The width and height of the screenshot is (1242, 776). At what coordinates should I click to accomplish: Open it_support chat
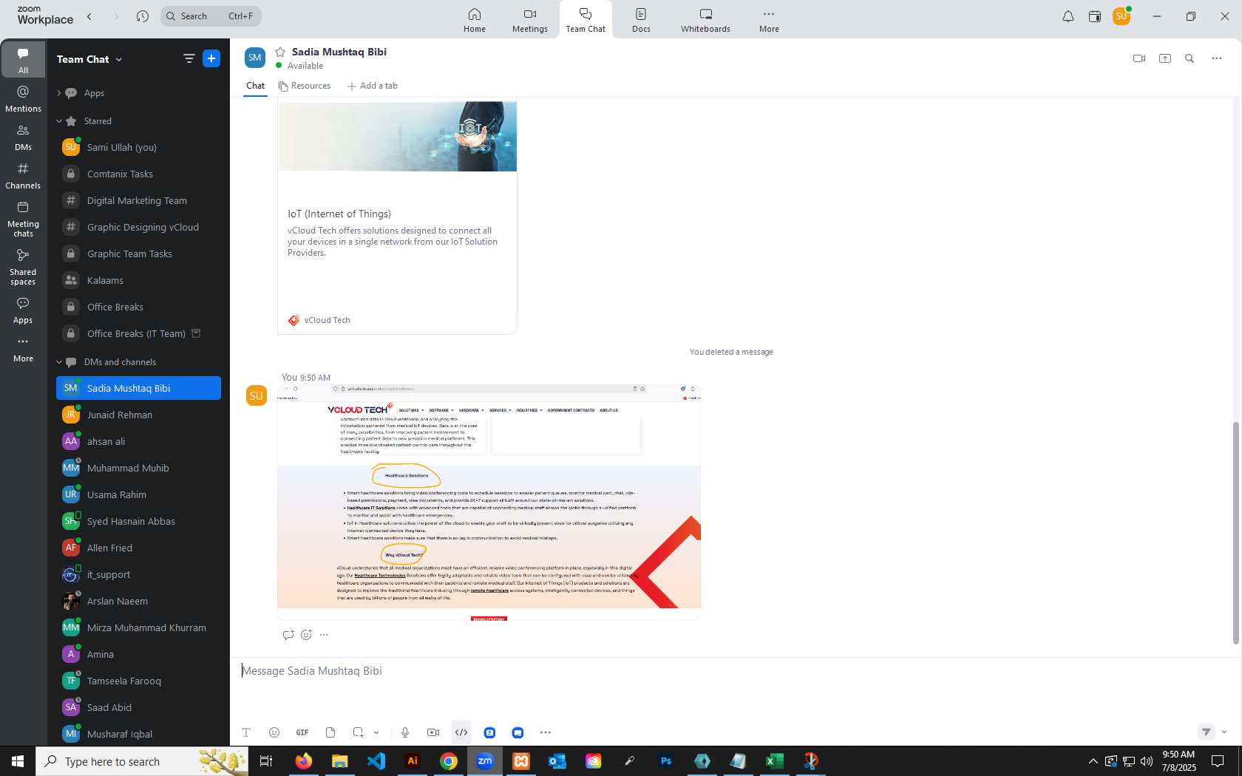pos(138,574)
